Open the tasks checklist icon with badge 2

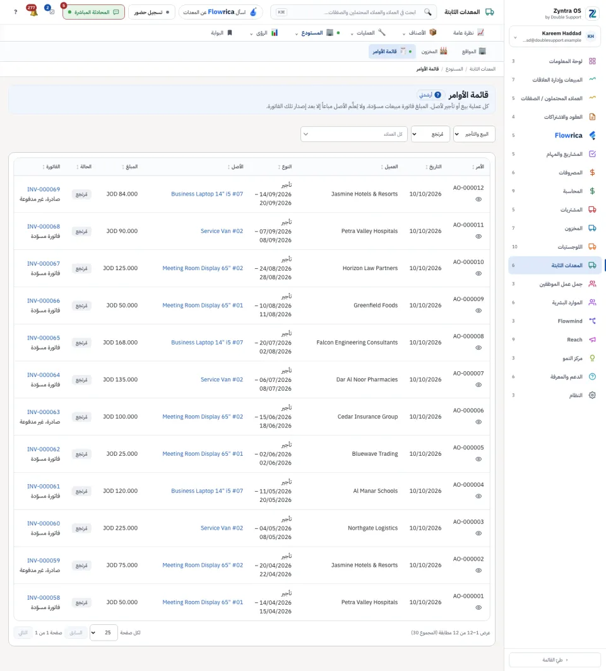[x=50, y=10]
